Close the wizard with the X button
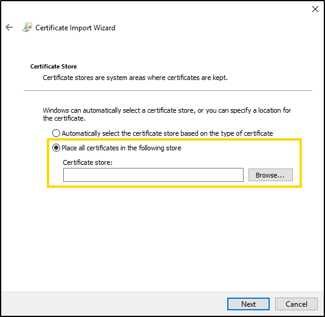The height and width of the screenshot is (317, 325). click(315, 9)
